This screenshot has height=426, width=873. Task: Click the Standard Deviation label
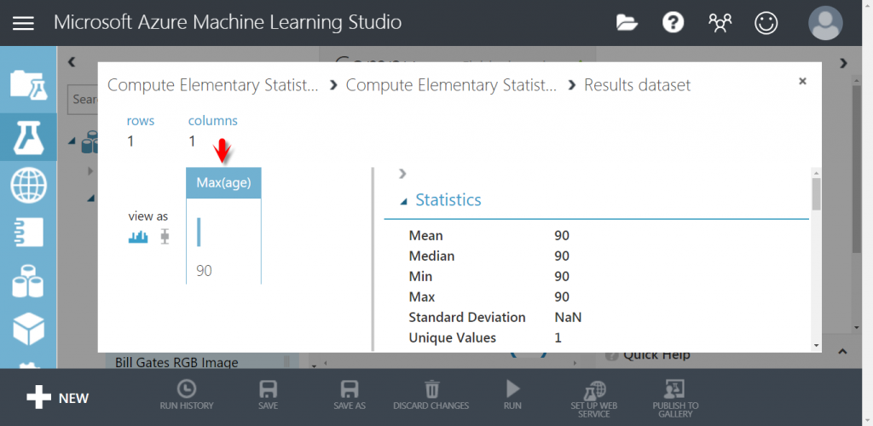(x=467, y=317)
